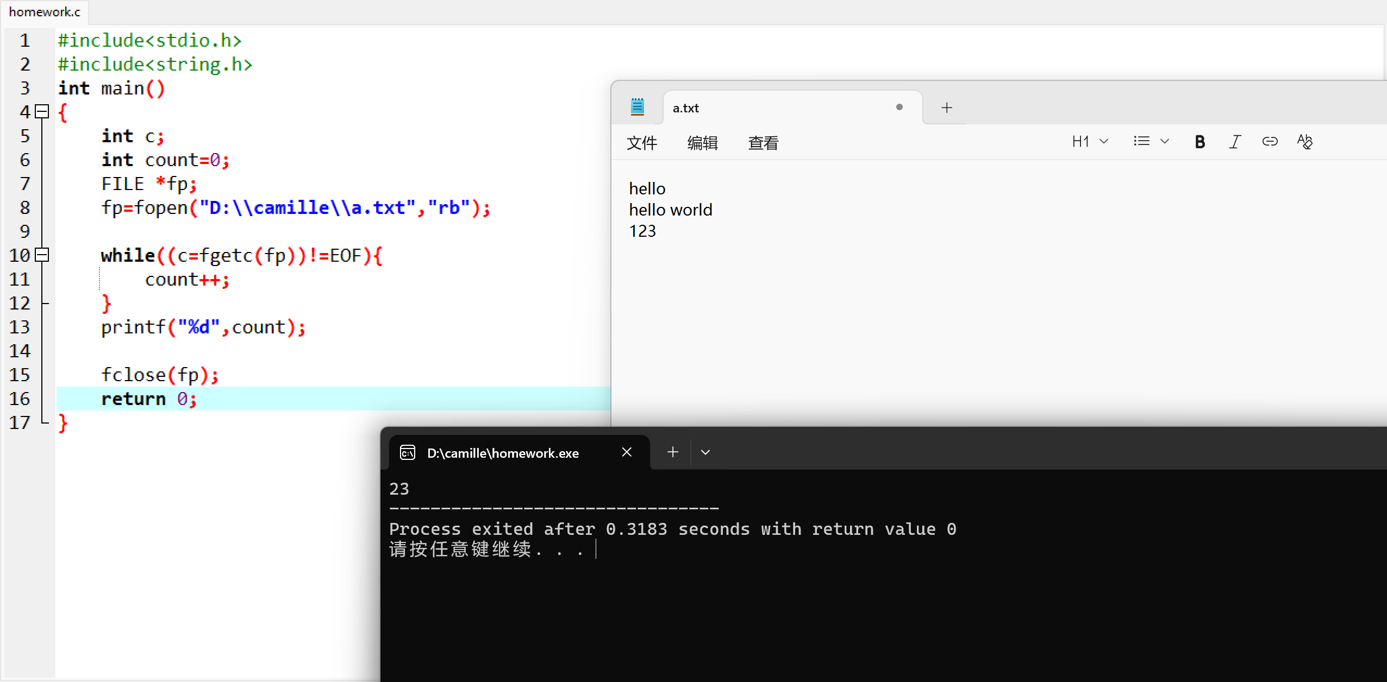
Task: Collapse the main function fold at line 4
Action: 42,112
